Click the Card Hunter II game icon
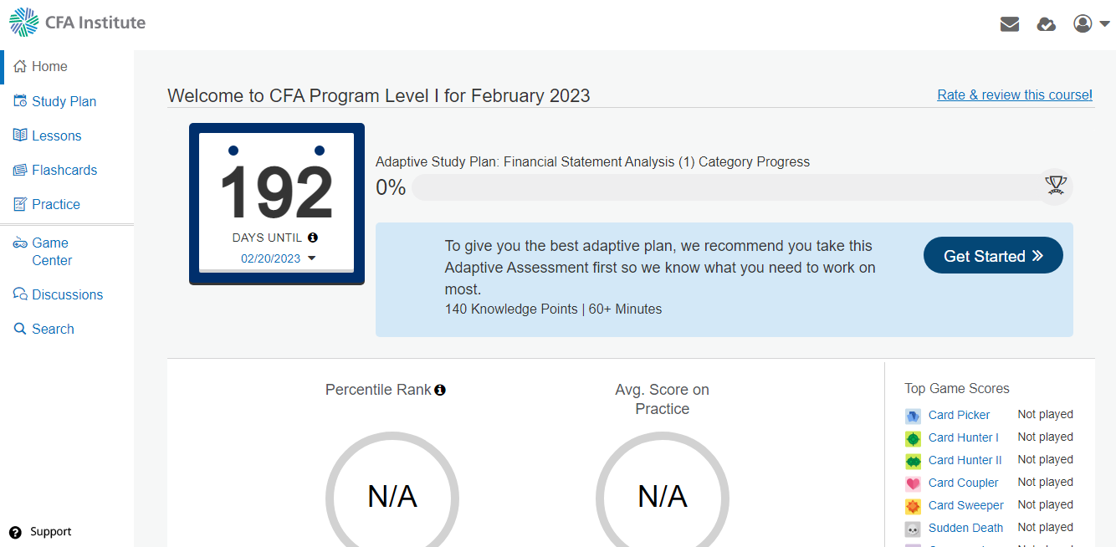Screen dimensions: 1116x547 (913, 461)
